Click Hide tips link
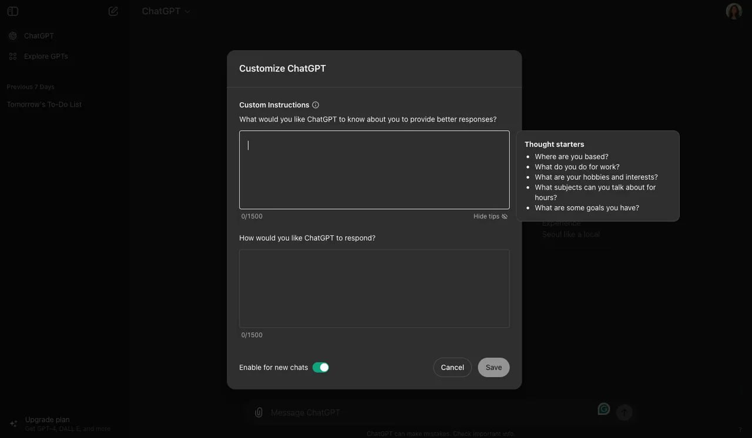752x438 pixels. point(491,217)
